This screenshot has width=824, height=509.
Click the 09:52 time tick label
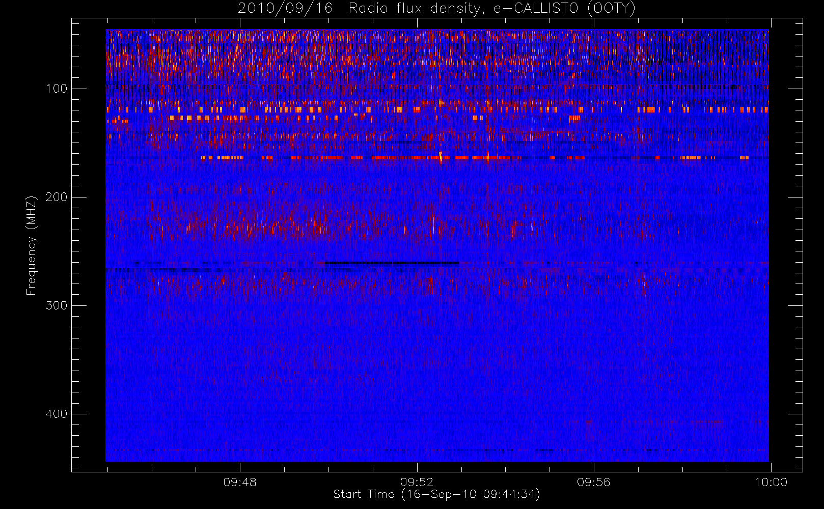point(417,482)
